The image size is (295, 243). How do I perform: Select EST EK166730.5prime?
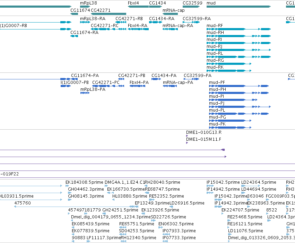126,189
